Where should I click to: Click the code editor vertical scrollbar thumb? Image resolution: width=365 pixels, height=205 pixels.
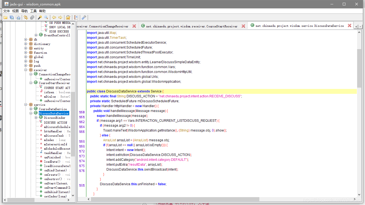359,68
